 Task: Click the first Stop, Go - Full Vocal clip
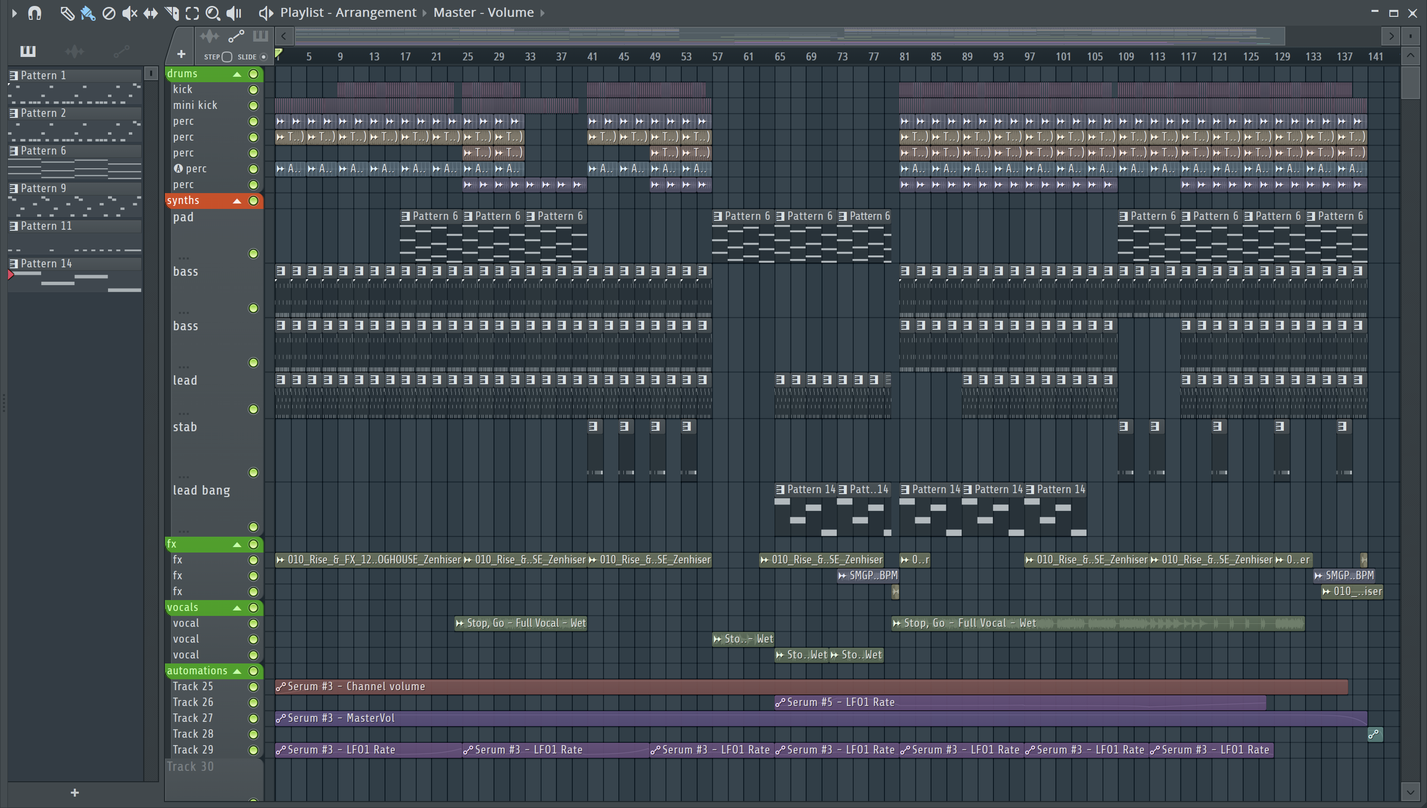521,623
